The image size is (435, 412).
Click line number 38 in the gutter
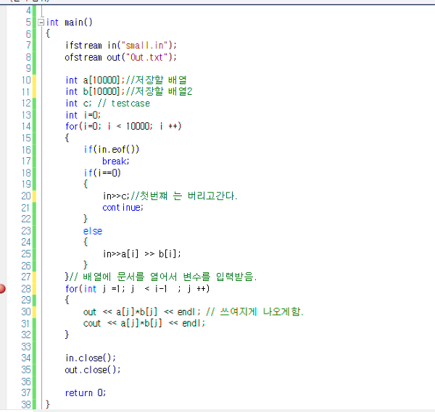tap(26, 405)
